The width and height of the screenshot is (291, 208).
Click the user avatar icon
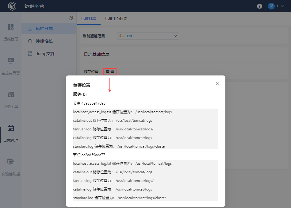pyautogui.click(x=271, y=6)
